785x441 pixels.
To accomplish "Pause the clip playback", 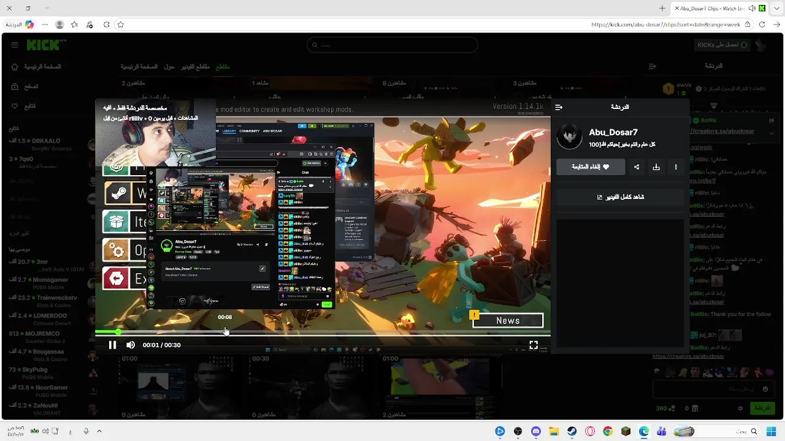I will (x=112, y=345).
